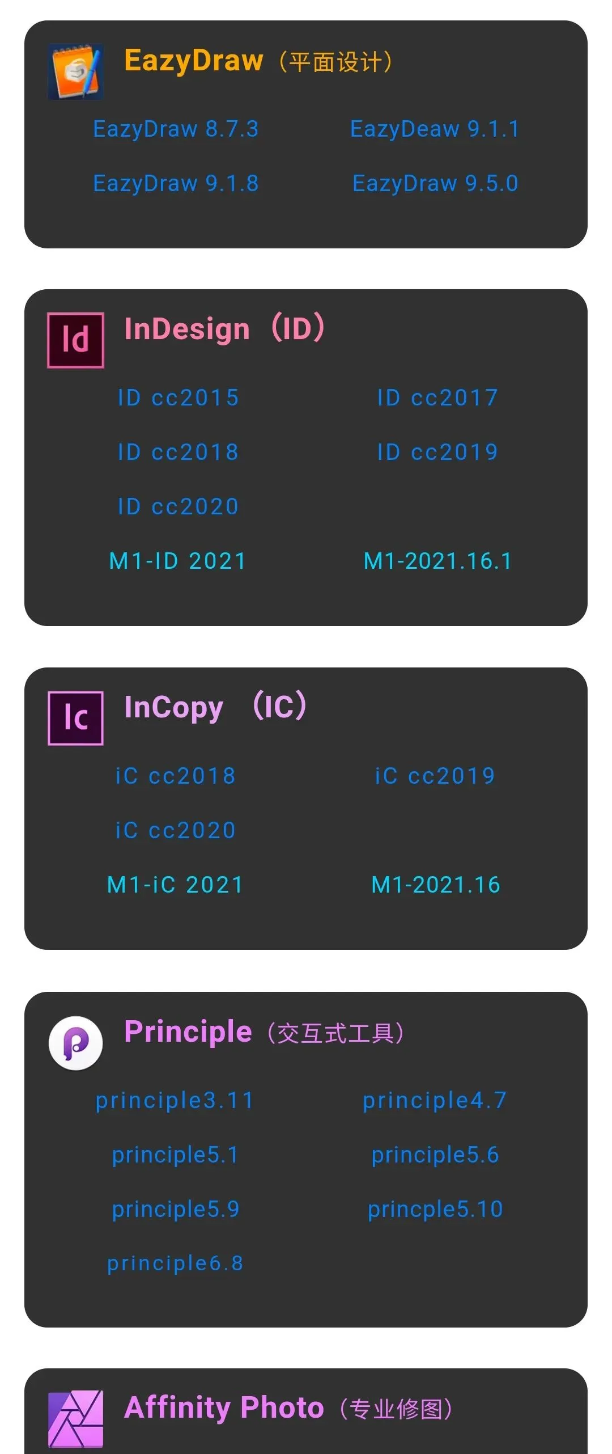Open the iC cc2018 link
The height and width of the screenshot is (1454, 612).
tap(175, 776)
